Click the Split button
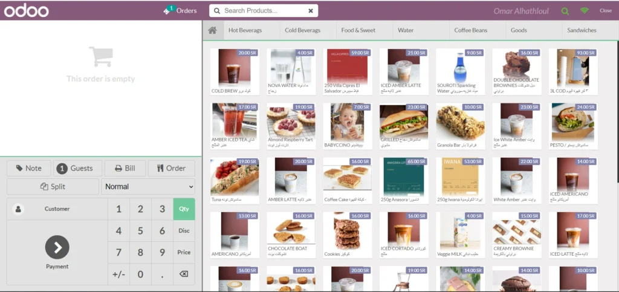The height and width of the screenshot is (292, 619). coord(52,187)
